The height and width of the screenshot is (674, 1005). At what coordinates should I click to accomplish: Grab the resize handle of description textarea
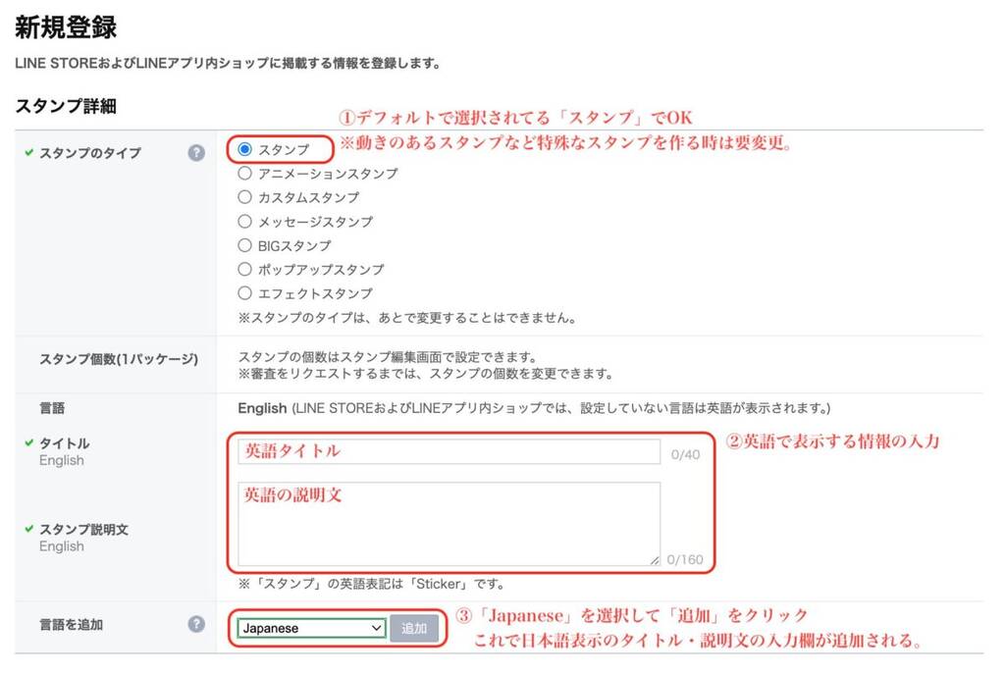pos(655,560)
